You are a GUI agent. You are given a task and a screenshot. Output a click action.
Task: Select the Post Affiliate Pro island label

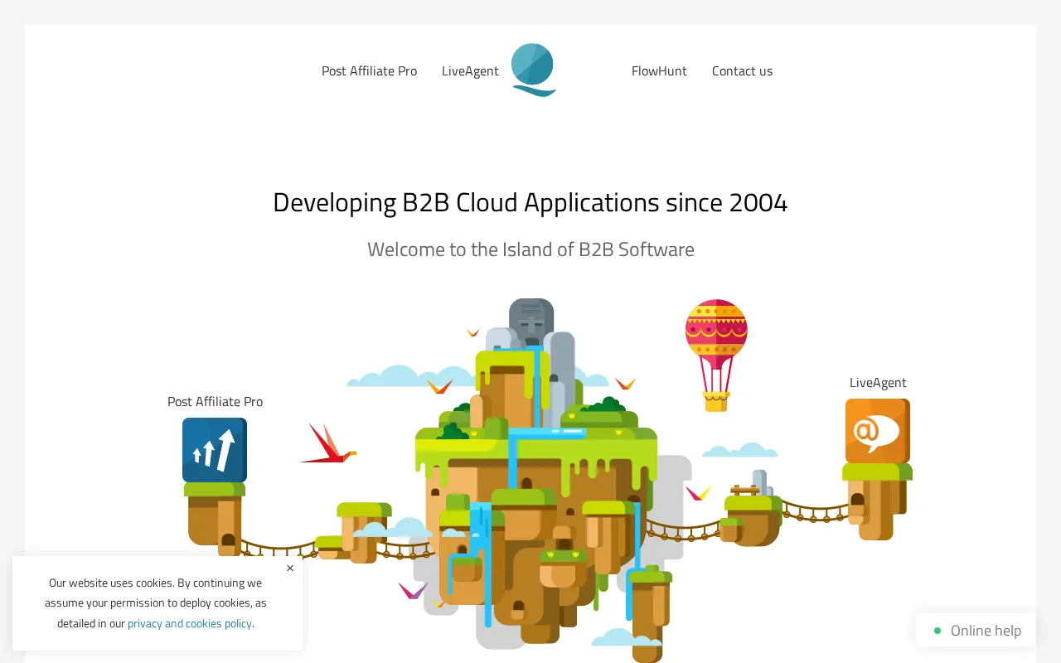click(215, 402)
